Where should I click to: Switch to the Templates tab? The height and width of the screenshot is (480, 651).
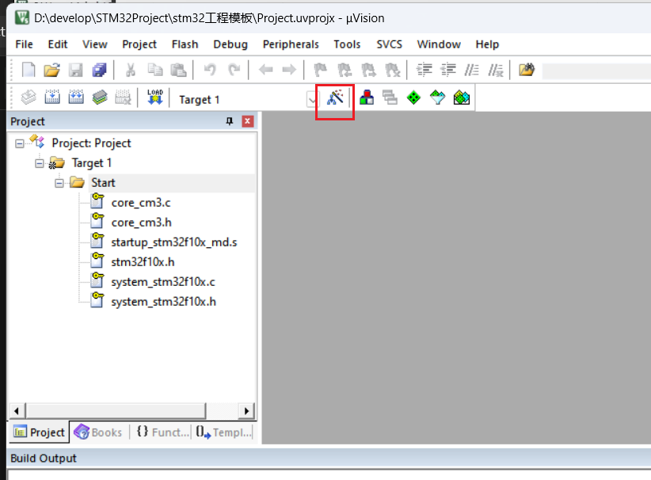point(223,432)
